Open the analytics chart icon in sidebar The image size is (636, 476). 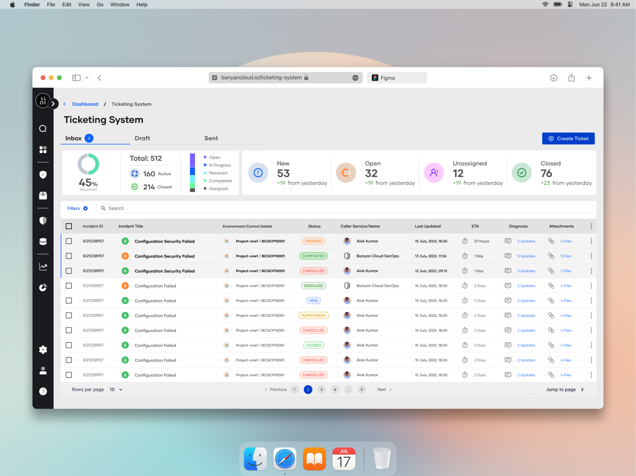click(43, 267)
